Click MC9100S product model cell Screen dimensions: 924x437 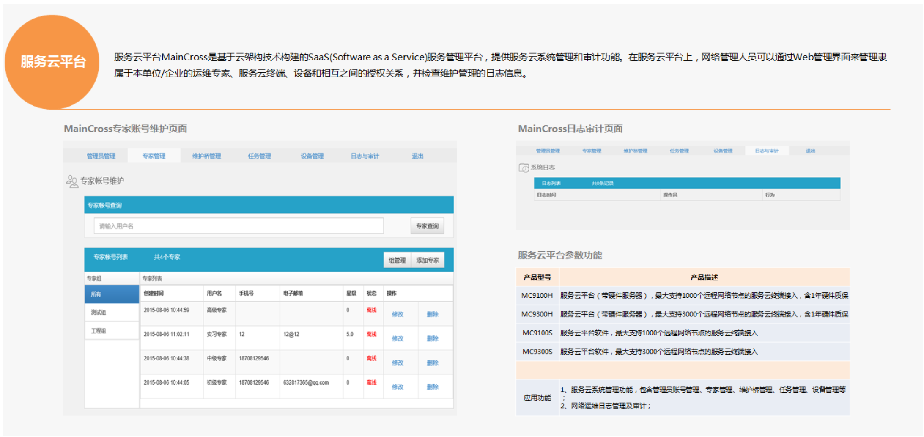point(537,333)
